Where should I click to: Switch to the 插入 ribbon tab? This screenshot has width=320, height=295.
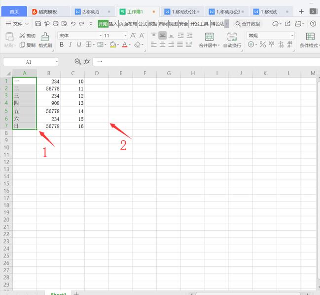tap(113, 24)
